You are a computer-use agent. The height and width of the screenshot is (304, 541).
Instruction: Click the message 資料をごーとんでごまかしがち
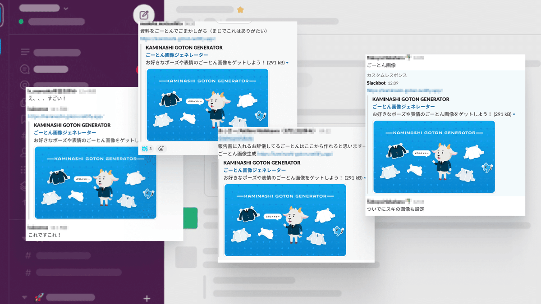click(x=204, y=31)
